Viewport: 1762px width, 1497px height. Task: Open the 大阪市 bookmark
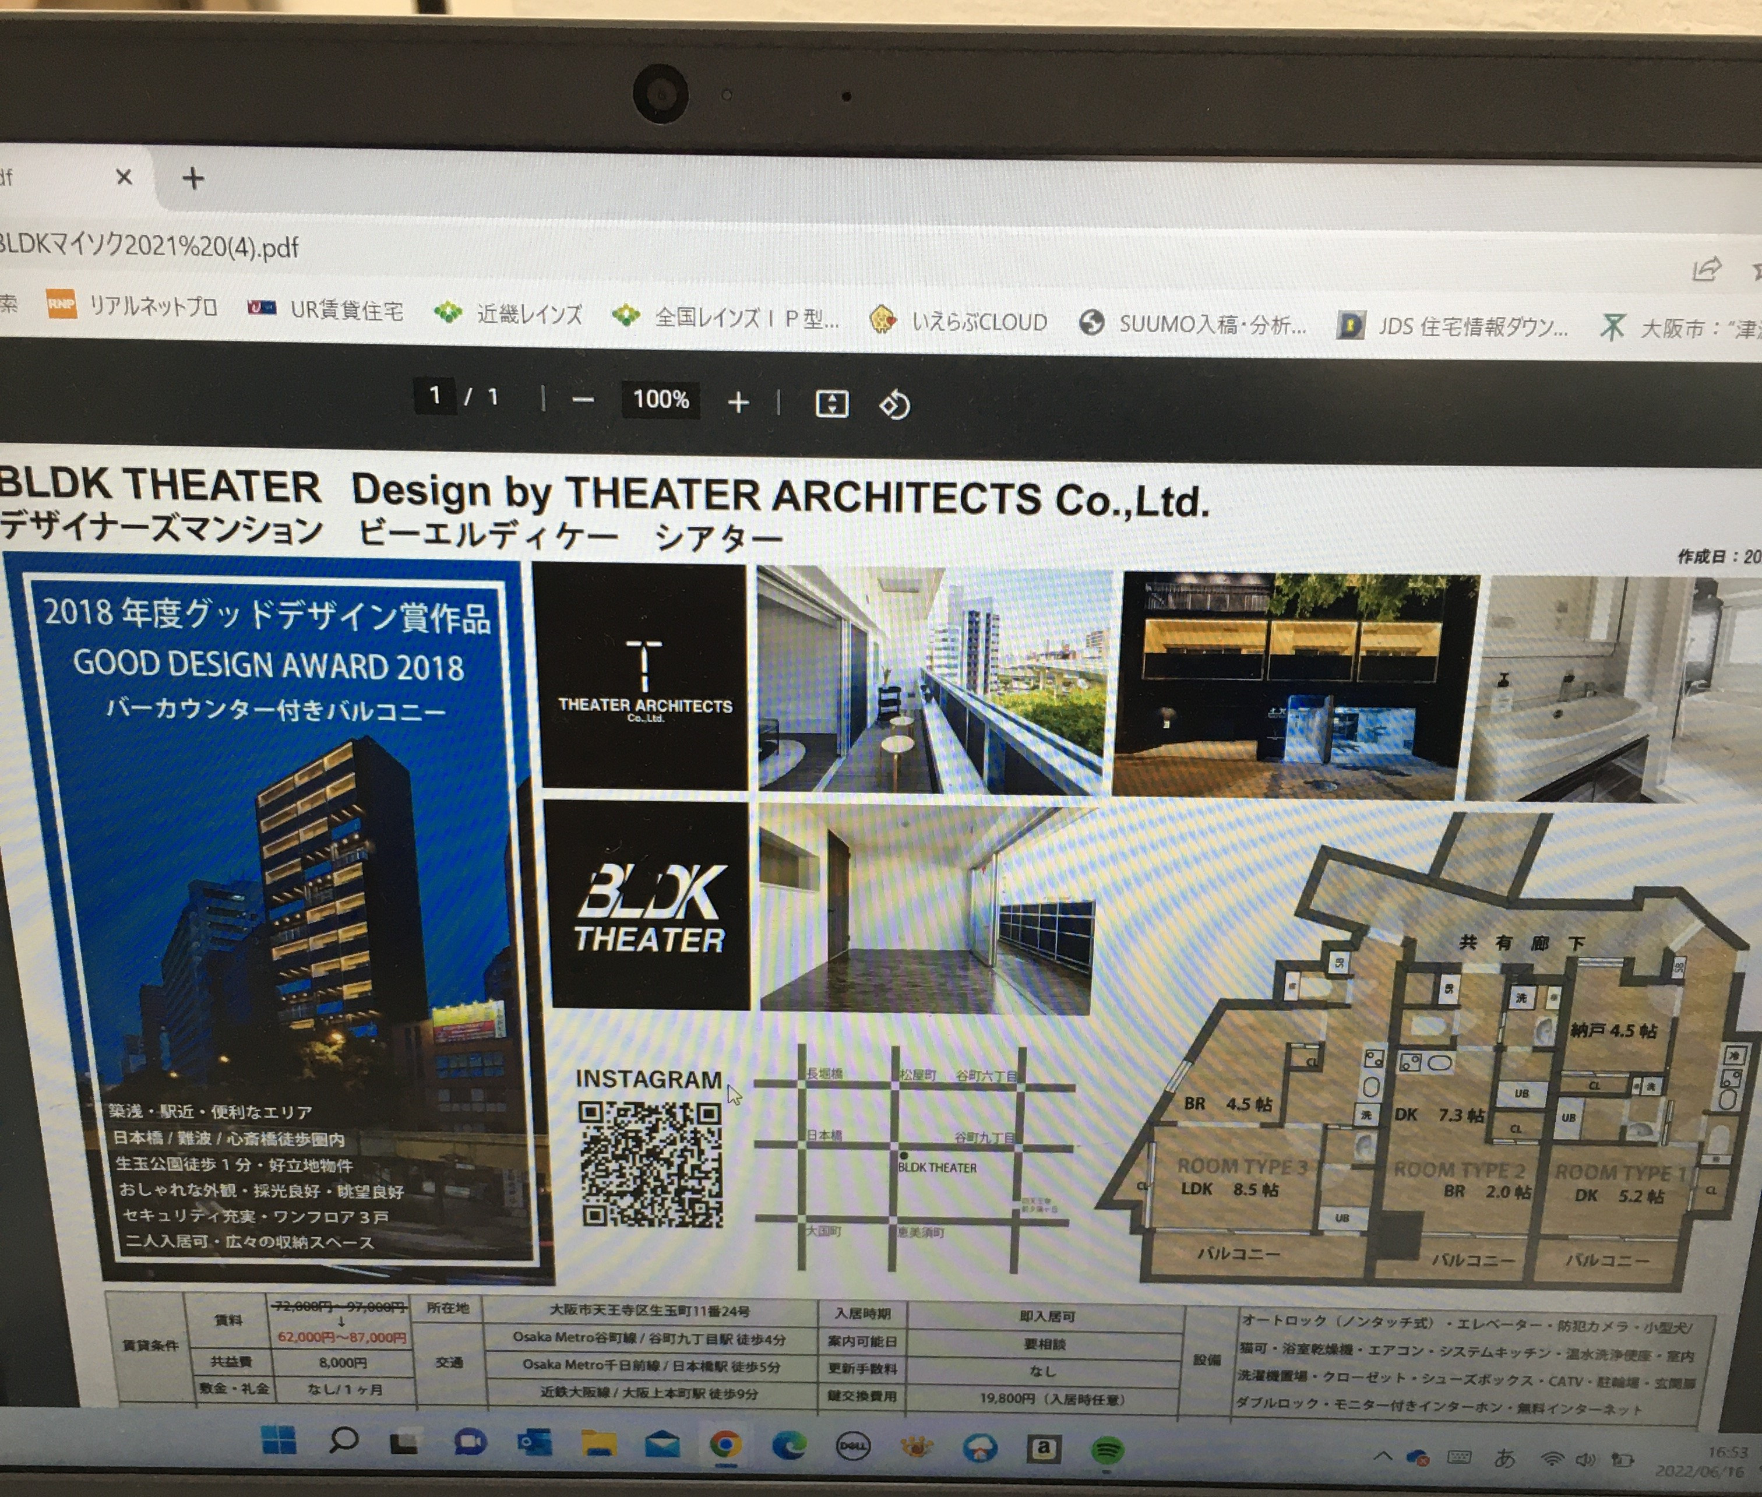[x=1680, y=327]
